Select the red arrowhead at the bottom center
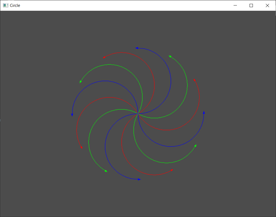This screenshot has height=217, width=276. [172, 169]
